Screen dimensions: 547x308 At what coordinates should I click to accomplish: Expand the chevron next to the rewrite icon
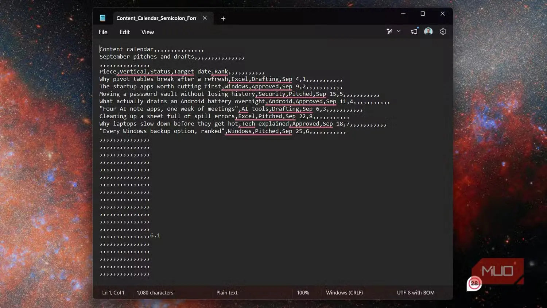pyautogui.click(x=399, y=31)
